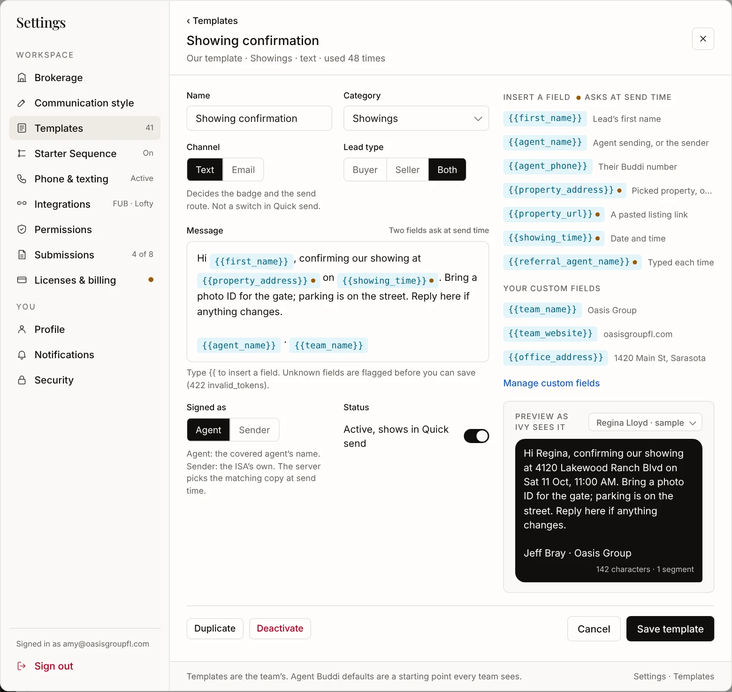Click the Deactivate button
The width and height of the screenshot is (732, 692).
[280, 629]
